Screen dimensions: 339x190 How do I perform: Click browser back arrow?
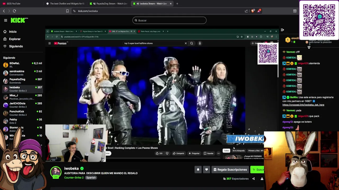4,11
